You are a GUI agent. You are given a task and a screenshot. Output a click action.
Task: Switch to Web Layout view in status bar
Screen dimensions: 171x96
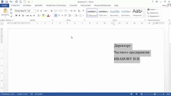coord(142,94)
